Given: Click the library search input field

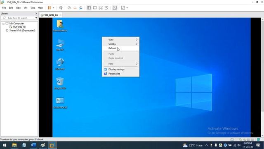Looking at the screenshot, I should (x=18, y=18).
